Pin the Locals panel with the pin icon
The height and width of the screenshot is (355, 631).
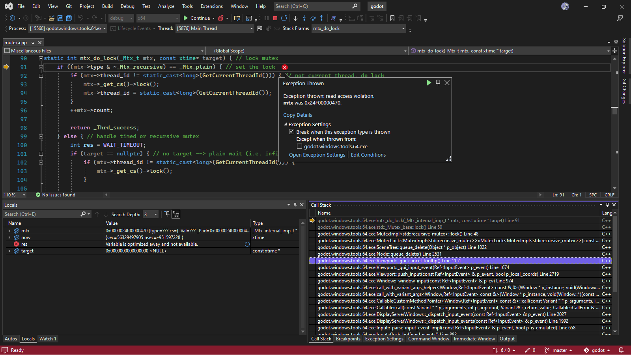295,205
